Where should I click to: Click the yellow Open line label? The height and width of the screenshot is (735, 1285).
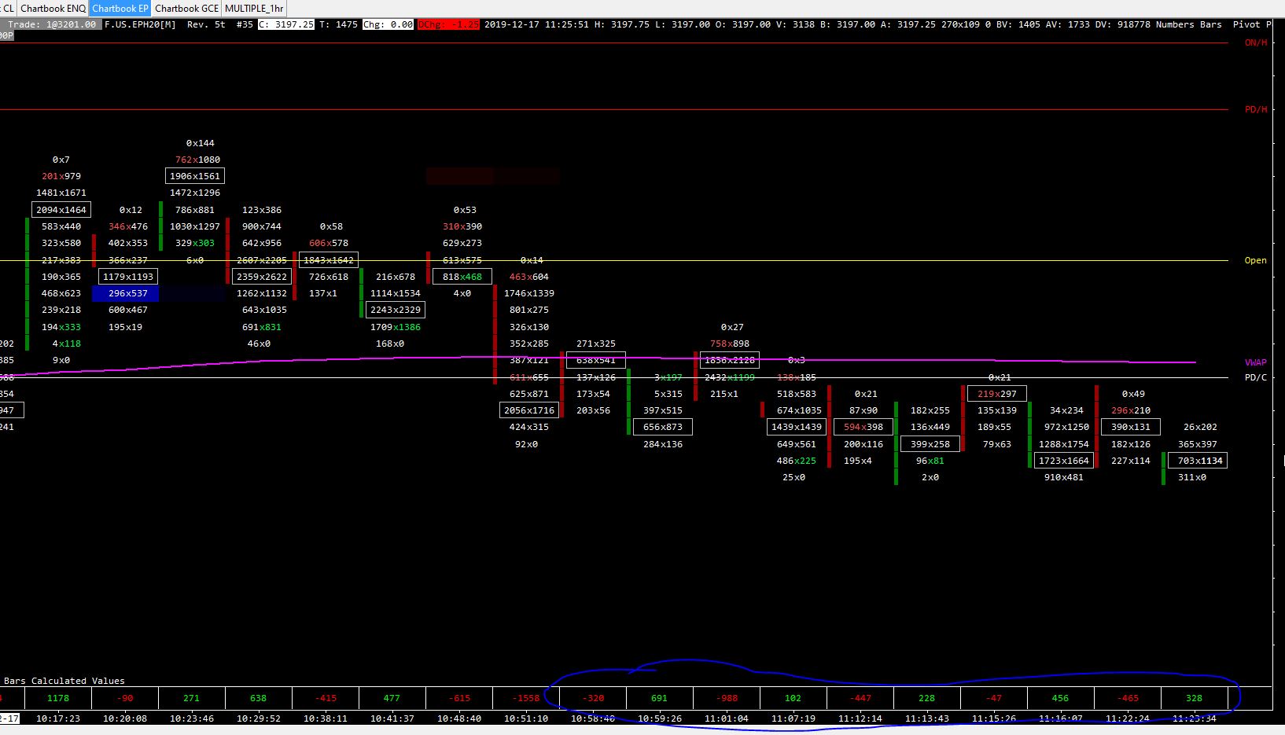click(x=1255, y=260)
